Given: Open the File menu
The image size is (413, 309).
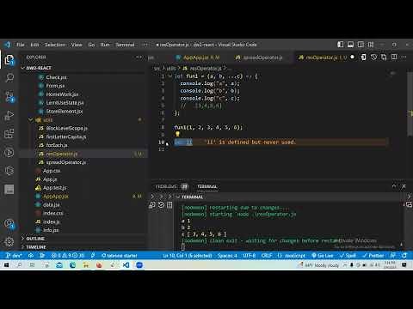Looking at the screenshot, I should (x=21, y=45).
